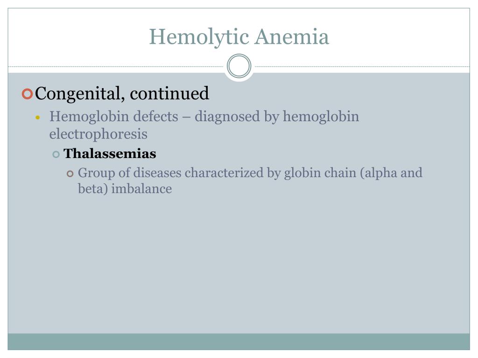Click the dark teal footer bar
The image size is (478, 358).
(x=239, y=342)
